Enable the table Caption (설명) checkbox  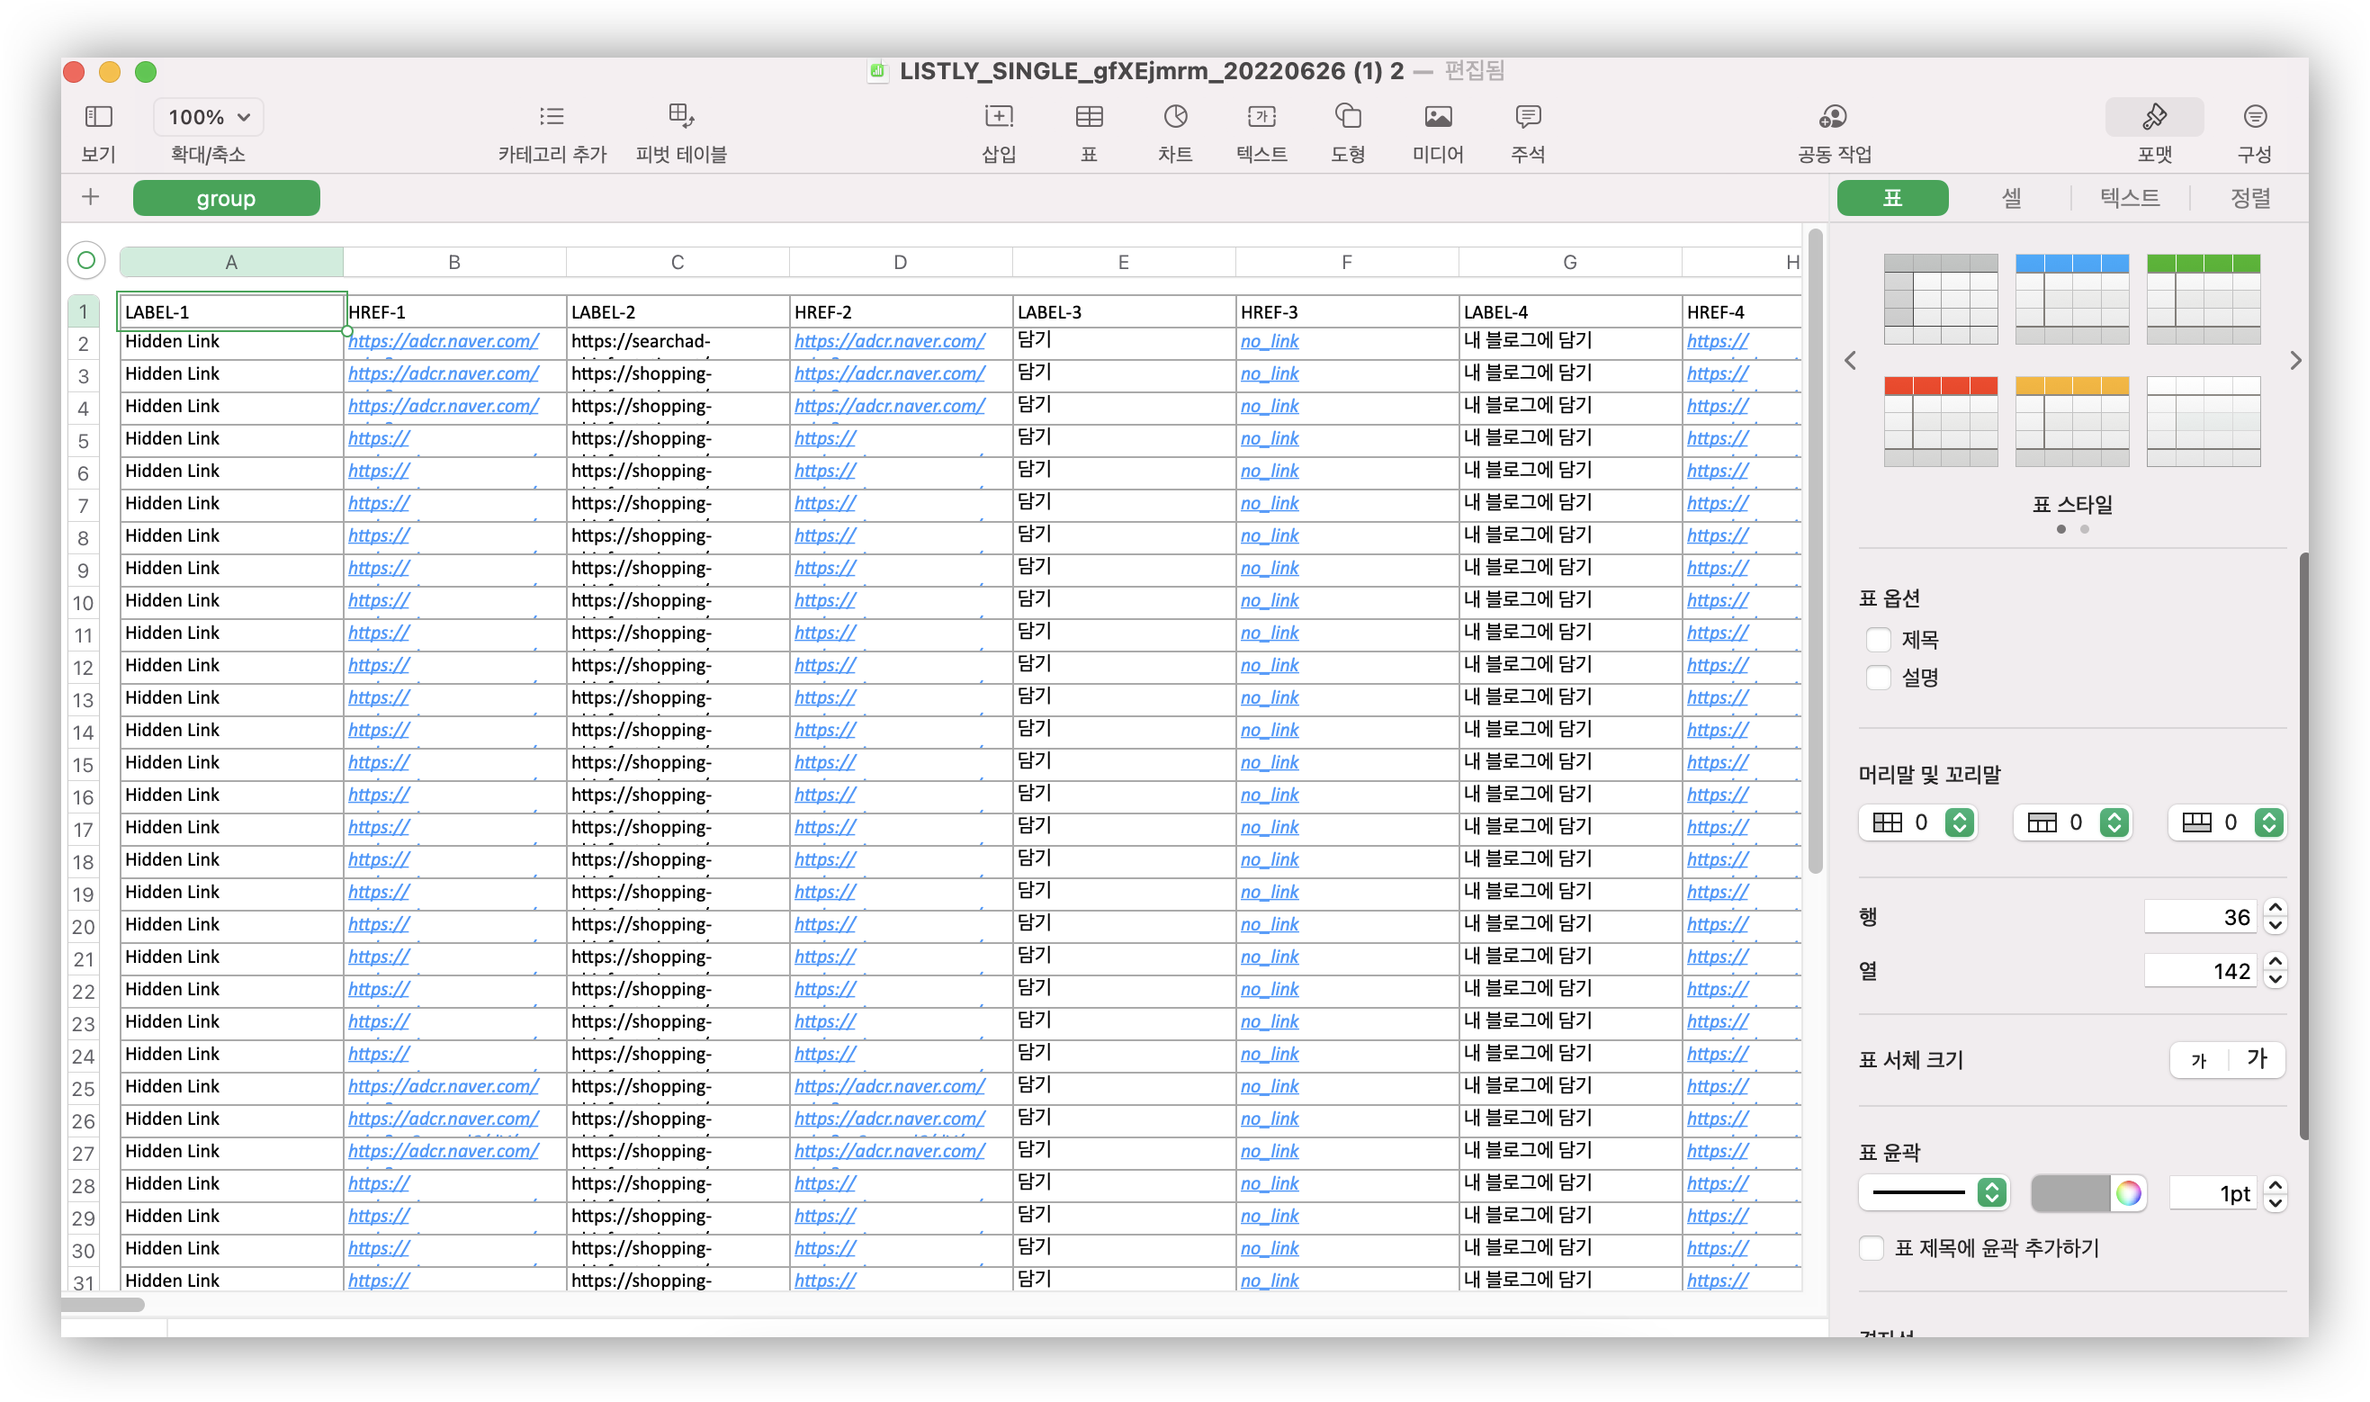pyautogui.click(x=1878, y=678)
